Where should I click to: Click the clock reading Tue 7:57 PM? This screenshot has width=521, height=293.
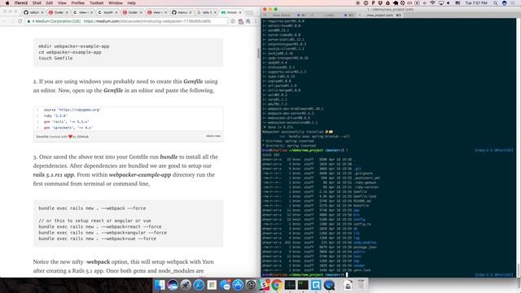(476, 3)
